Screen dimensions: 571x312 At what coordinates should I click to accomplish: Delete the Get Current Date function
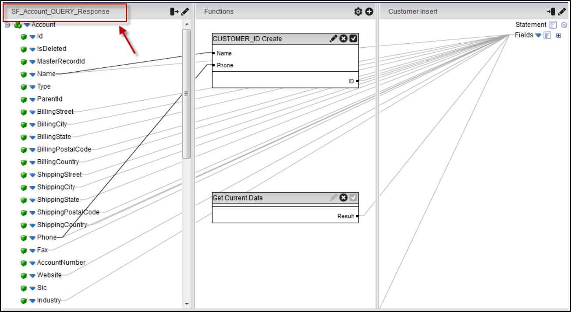pyautogui.click(x=343, y=198)
